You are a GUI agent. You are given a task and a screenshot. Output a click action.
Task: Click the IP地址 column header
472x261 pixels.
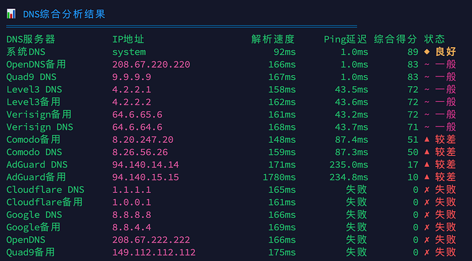pyautogui.click(x=128, y=39)
